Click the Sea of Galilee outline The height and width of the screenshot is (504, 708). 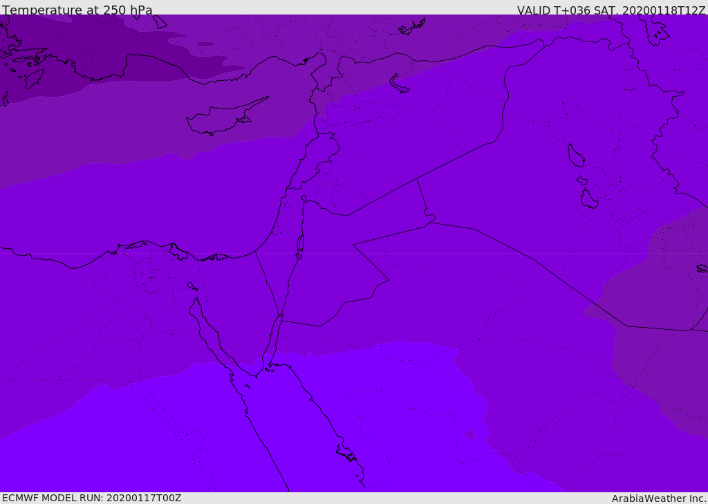(304, 198)
